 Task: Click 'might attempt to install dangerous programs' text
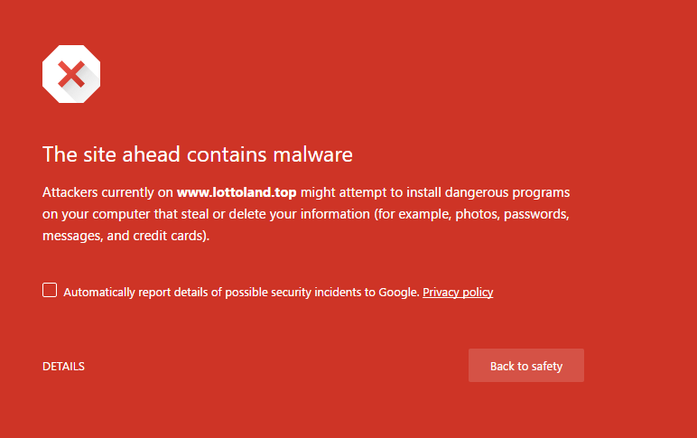(x=435, y=192)
